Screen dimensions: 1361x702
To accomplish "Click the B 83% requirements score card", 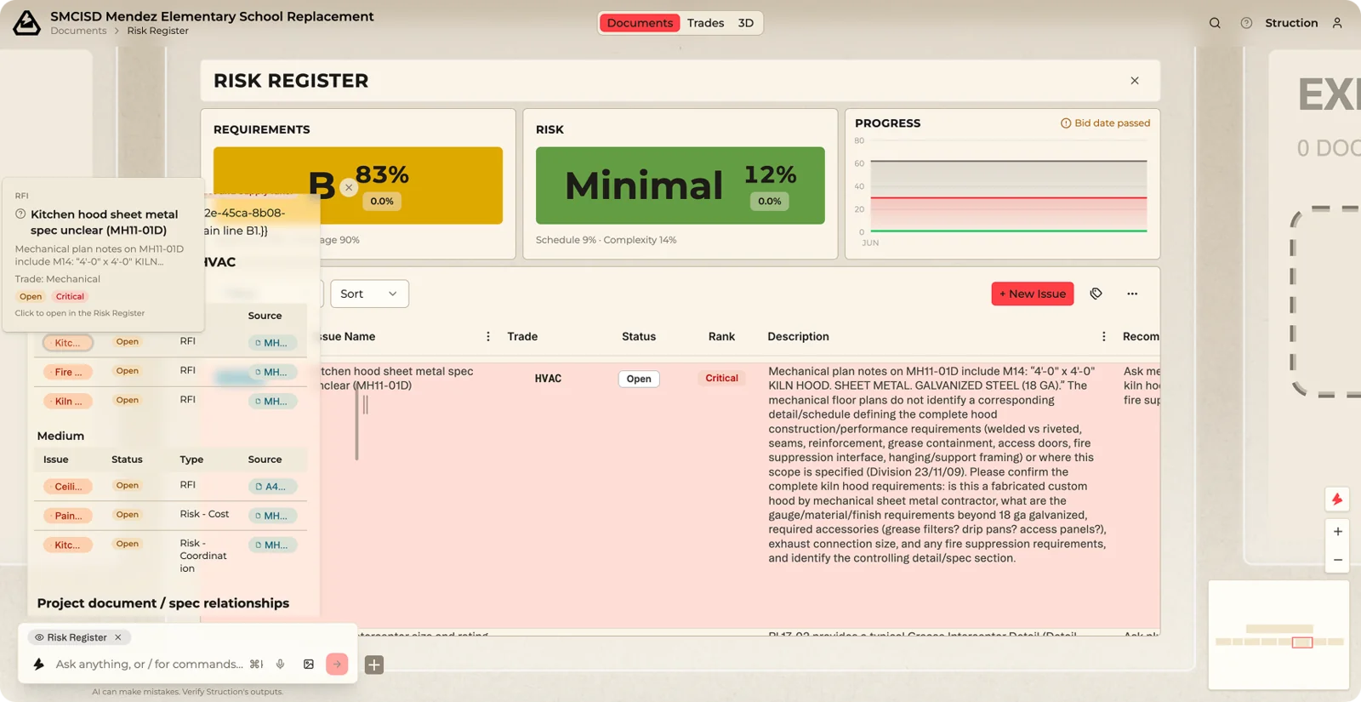I will pos(358,185).
